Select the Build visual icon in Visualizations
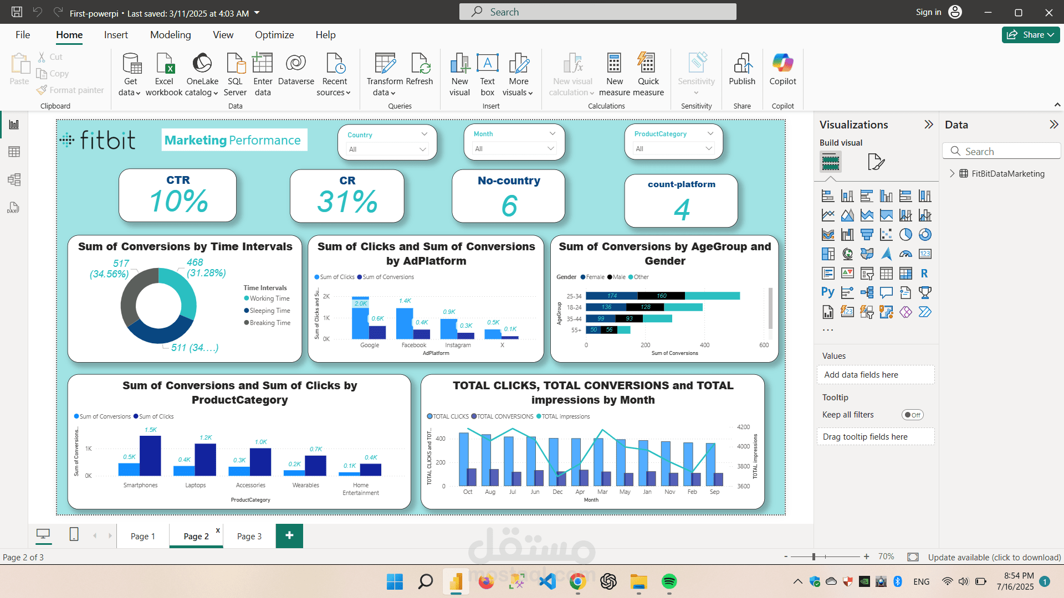 pyautogui.click(x=830, y=162)
